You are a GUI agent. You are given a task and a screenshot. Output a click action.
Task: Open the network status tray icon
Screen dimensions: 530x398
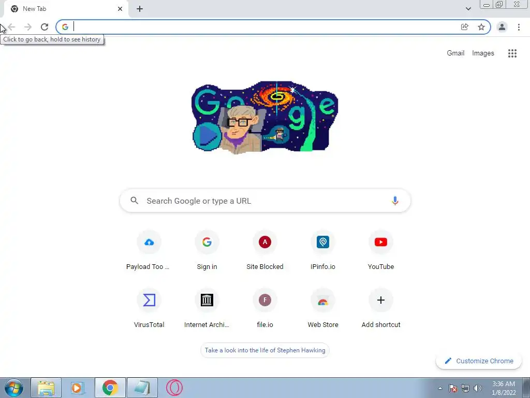tap(465, 388)
